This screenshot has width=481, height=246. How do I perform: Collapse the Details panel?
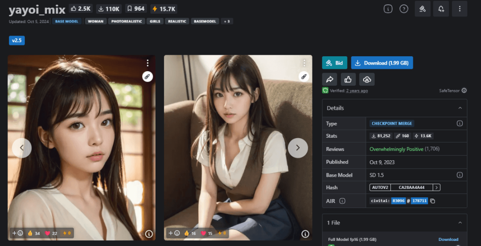(459, 108)
